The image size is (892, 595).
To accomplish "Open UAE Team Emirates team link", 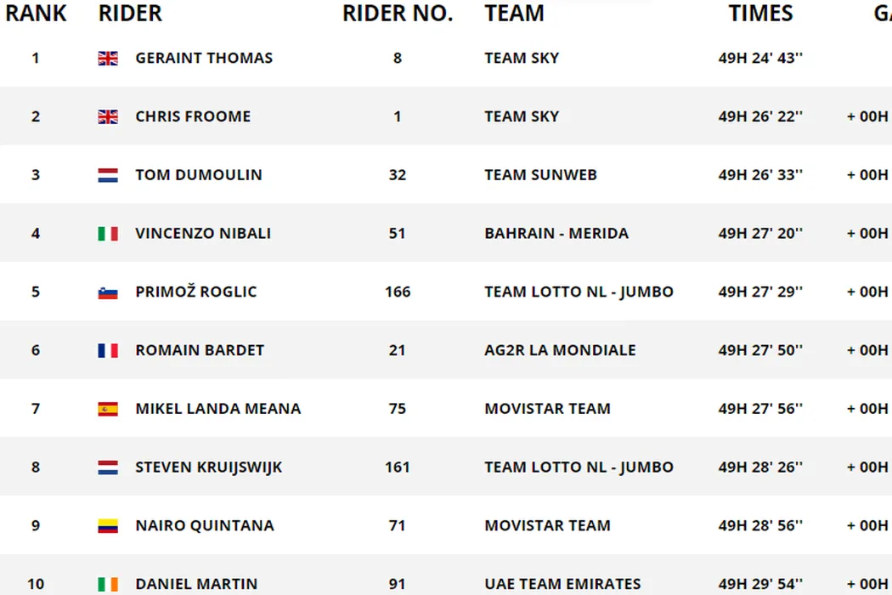I will [562, 584].
